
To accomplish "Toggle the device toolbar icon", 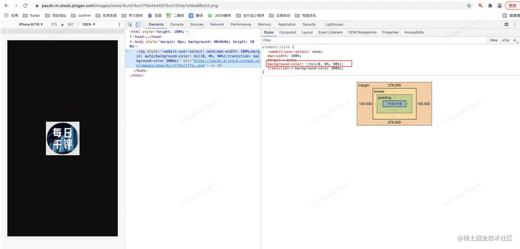I will click(x=138, y=24).
